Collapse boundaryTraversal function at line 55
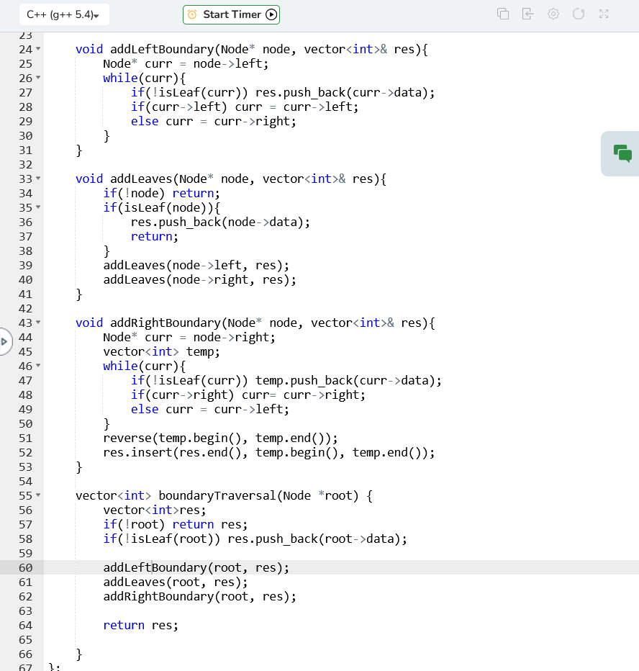 (x=38, y=495)
